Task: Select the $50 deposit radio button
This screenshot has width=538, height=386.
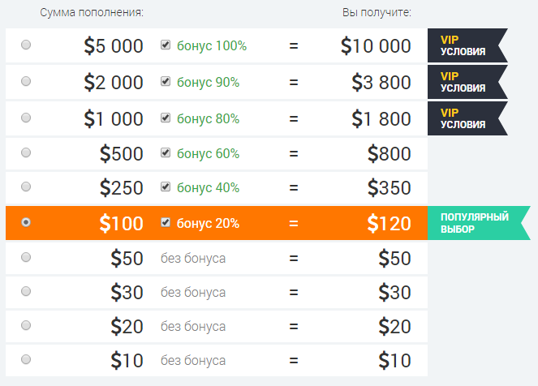Action: pyautogui.click(x=26, y=257)
